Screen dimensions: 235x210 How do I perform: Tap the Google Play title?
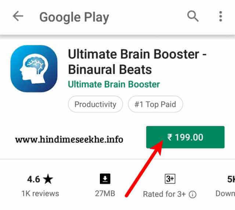(74, 17)
